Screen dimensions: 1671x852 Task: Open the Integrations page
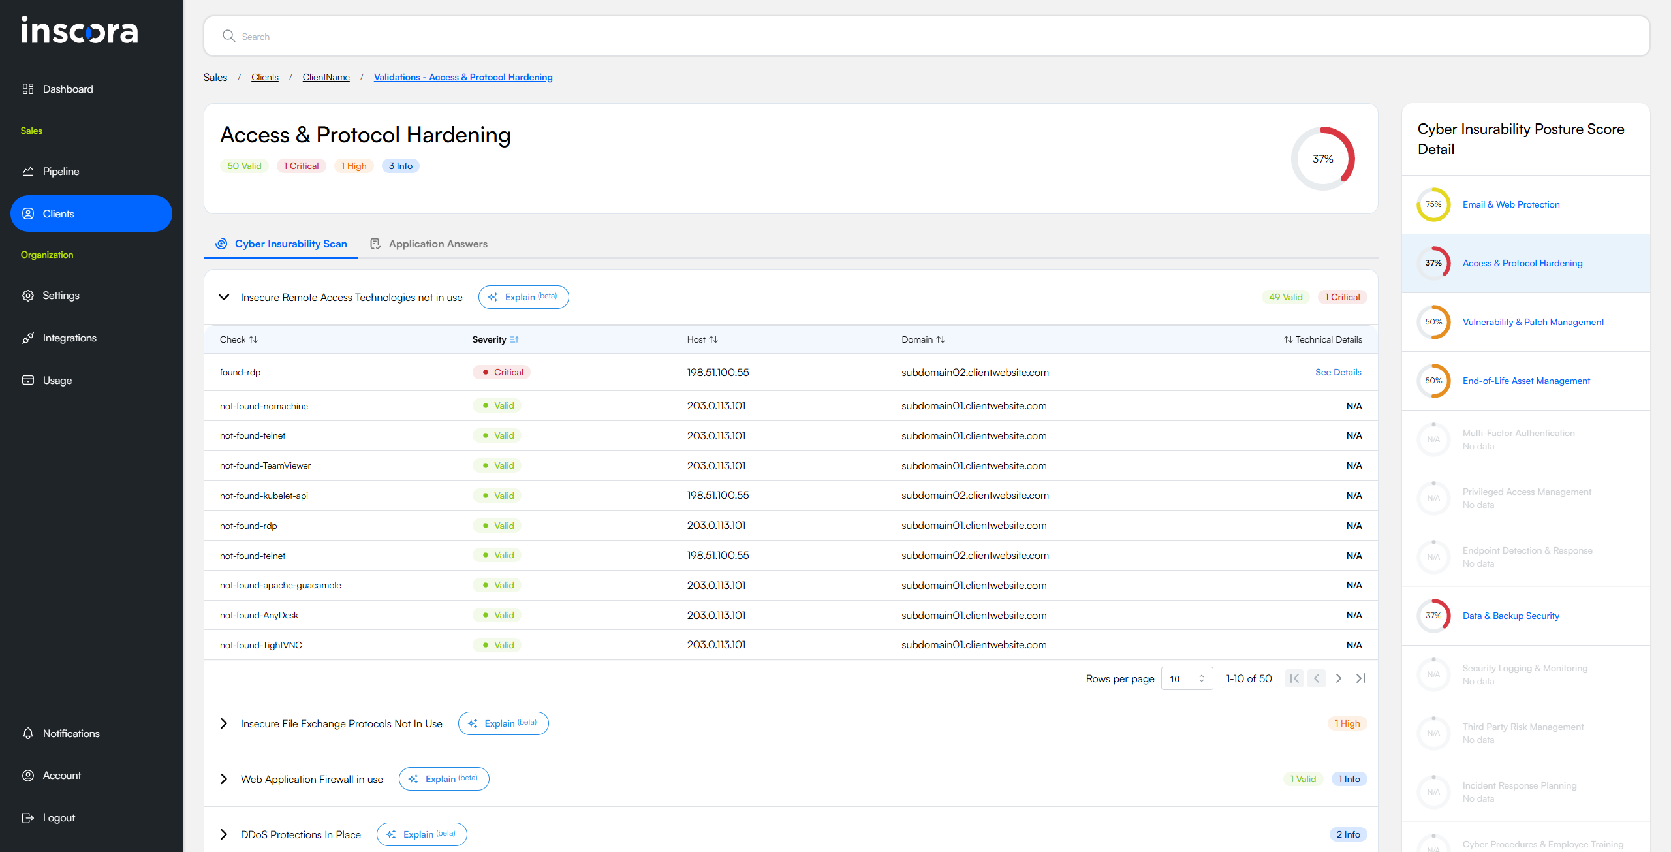[69, 338]
